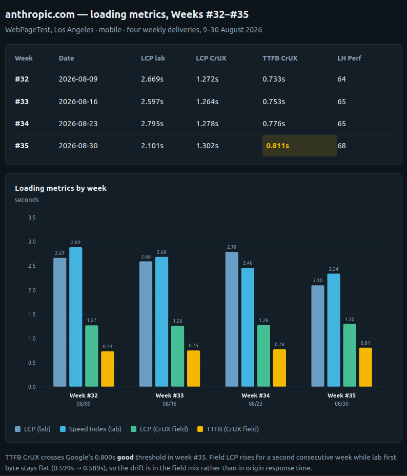Toggle the TTFB (CrUX field) legend item
Viewport: 407px width, 476px height.
pos(228,429)
